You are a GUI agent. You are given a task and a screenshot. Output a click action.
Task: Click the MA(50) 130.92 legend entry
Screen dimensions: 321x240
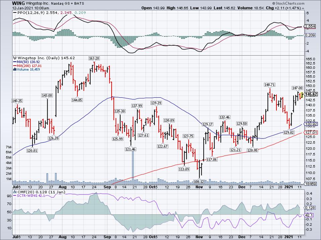click(x=28, y=62)
